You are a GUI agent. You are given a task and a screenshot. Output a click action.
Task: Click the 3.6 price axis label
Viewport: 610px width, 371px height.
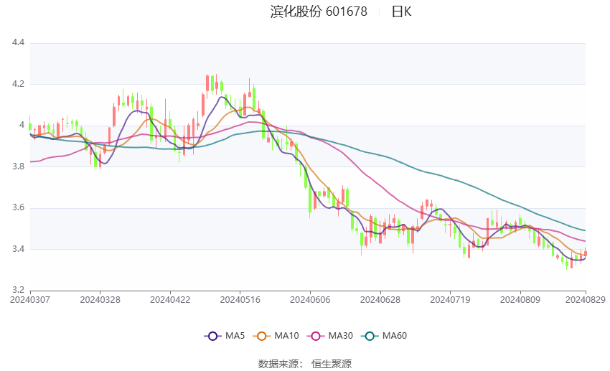18,207
